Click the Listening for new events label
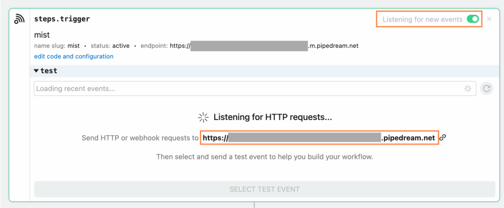The height and width of the screenshot is (208, 504). pos(422,19)
